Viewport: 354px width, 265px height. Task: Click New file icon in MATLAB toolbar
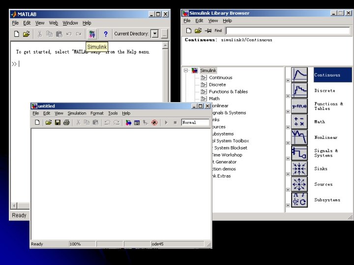(17, 34)
